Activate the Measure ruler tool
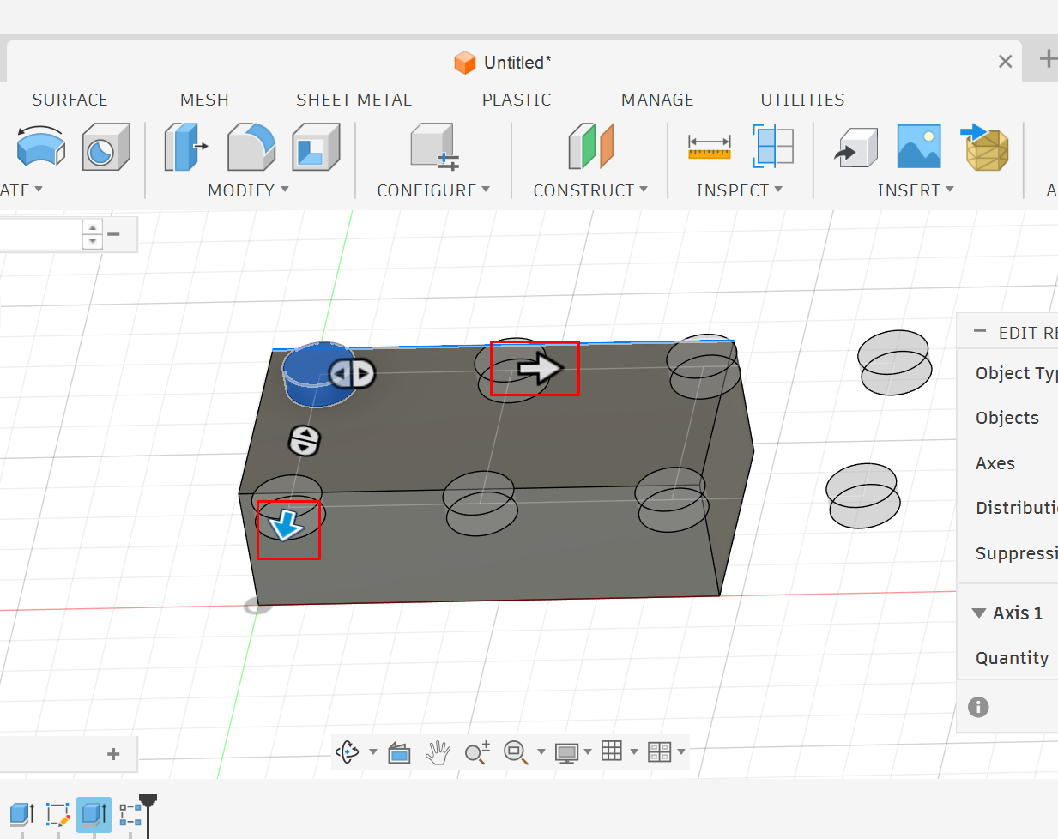1058x839 pixels. pyautogui.click(x=710, y=148)
